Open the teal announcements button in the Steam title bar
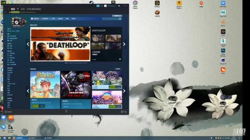Image resolution: width=250 pixels, height=140 pixels. pyautogui.click(x=98, y=6)
